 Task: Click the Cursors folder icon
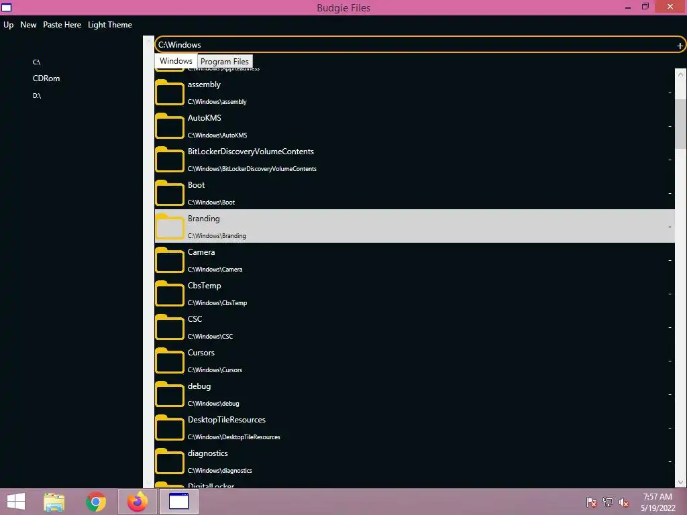170,360
